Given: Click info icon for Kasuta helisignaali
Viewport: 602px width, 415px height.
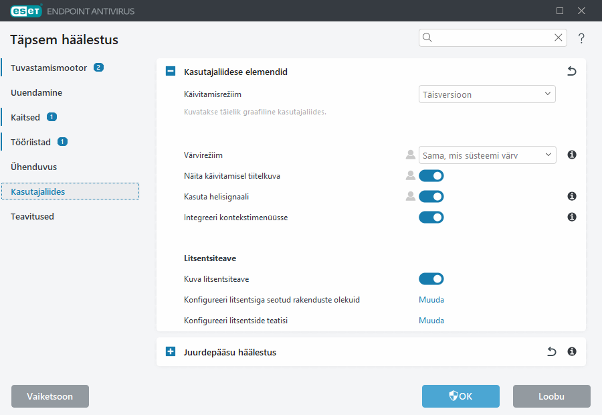Looking at the screenshot, I should (572, 197).
